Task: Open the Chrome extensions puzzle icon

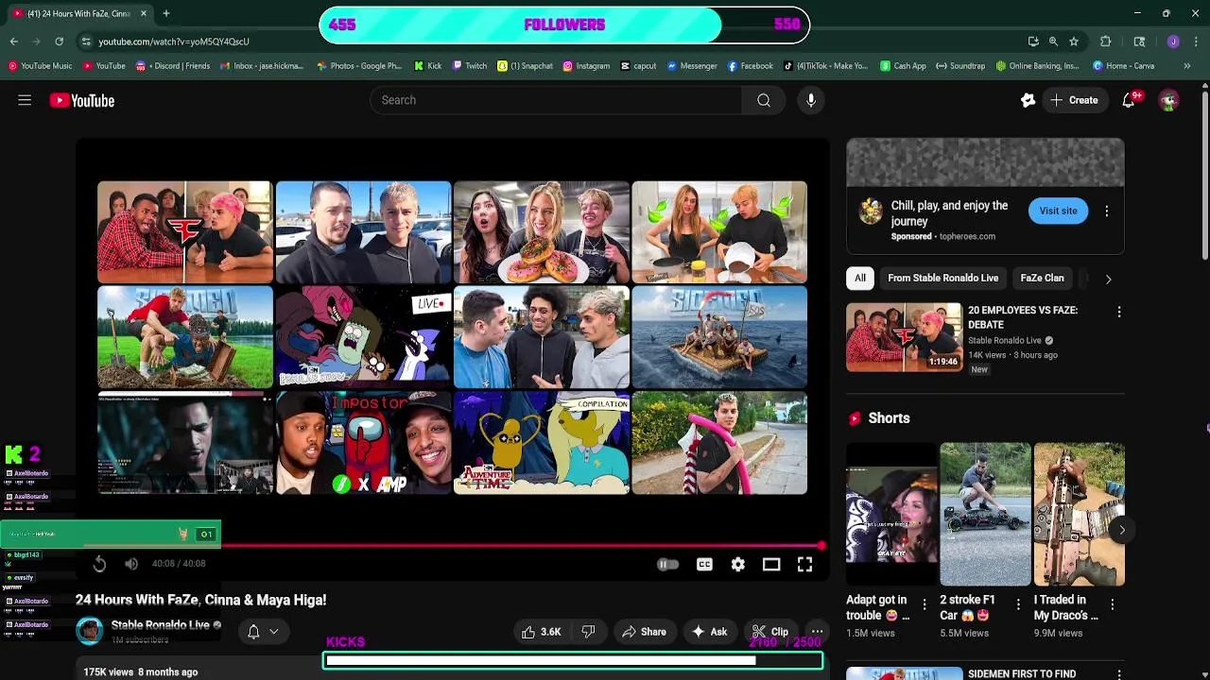Action: (x=1105, y=42)
